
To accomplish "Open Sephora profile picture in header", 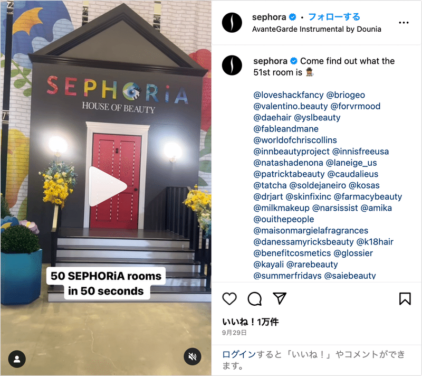I will 232,23.
